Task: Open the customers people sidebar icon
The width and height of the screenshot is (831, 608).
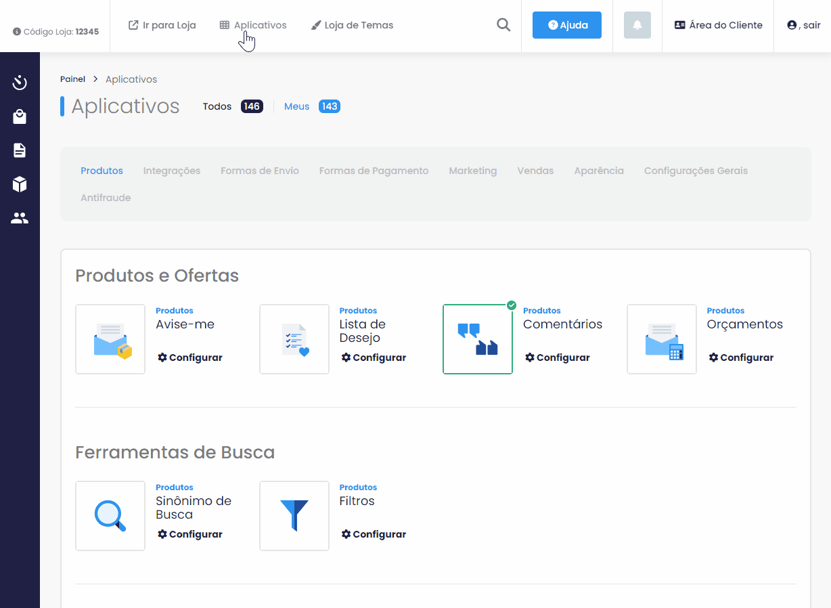Action: [20, 218]
